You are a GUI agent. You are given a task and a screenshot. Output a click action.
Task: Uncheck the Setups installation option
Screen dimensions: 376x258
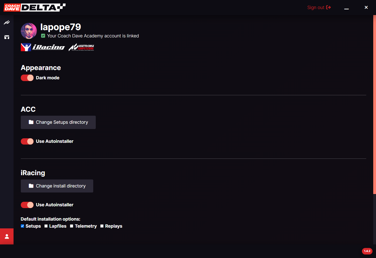click(23, 226)
